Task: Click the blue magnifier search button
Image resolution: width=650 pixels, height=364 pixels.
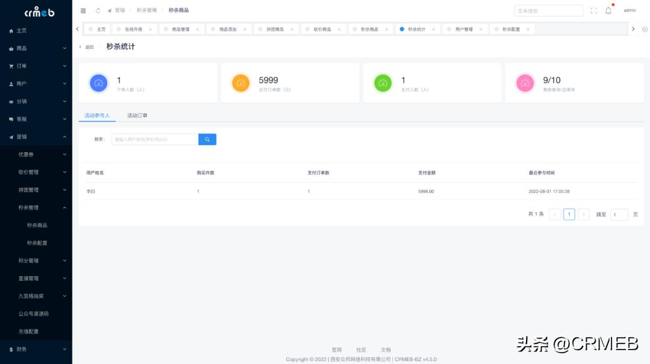Action: tap(207, 139)
